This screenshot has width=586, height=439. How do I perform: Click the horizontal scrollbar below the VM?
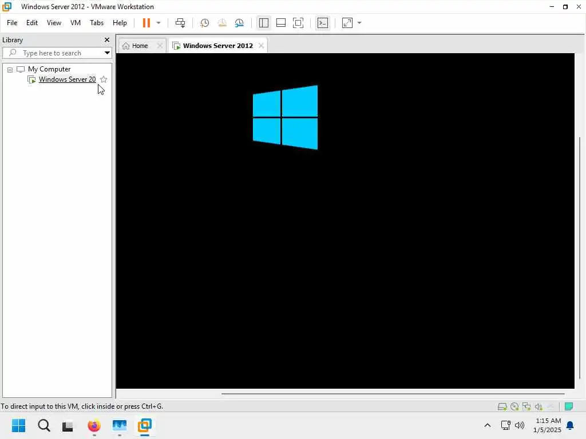[x=393, y=393]
